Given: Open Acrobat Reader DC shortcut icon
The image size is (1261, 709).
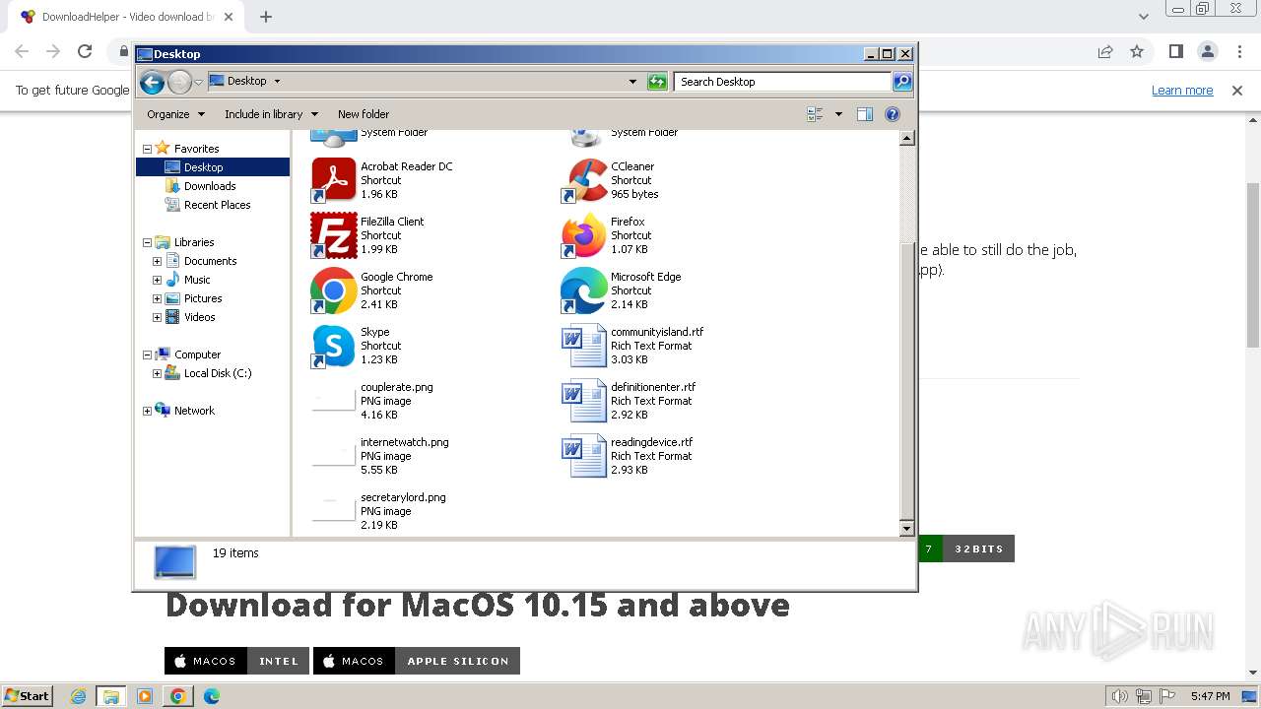Looking at the screenshot, I should pyautogui.click(x=333, y=180).
